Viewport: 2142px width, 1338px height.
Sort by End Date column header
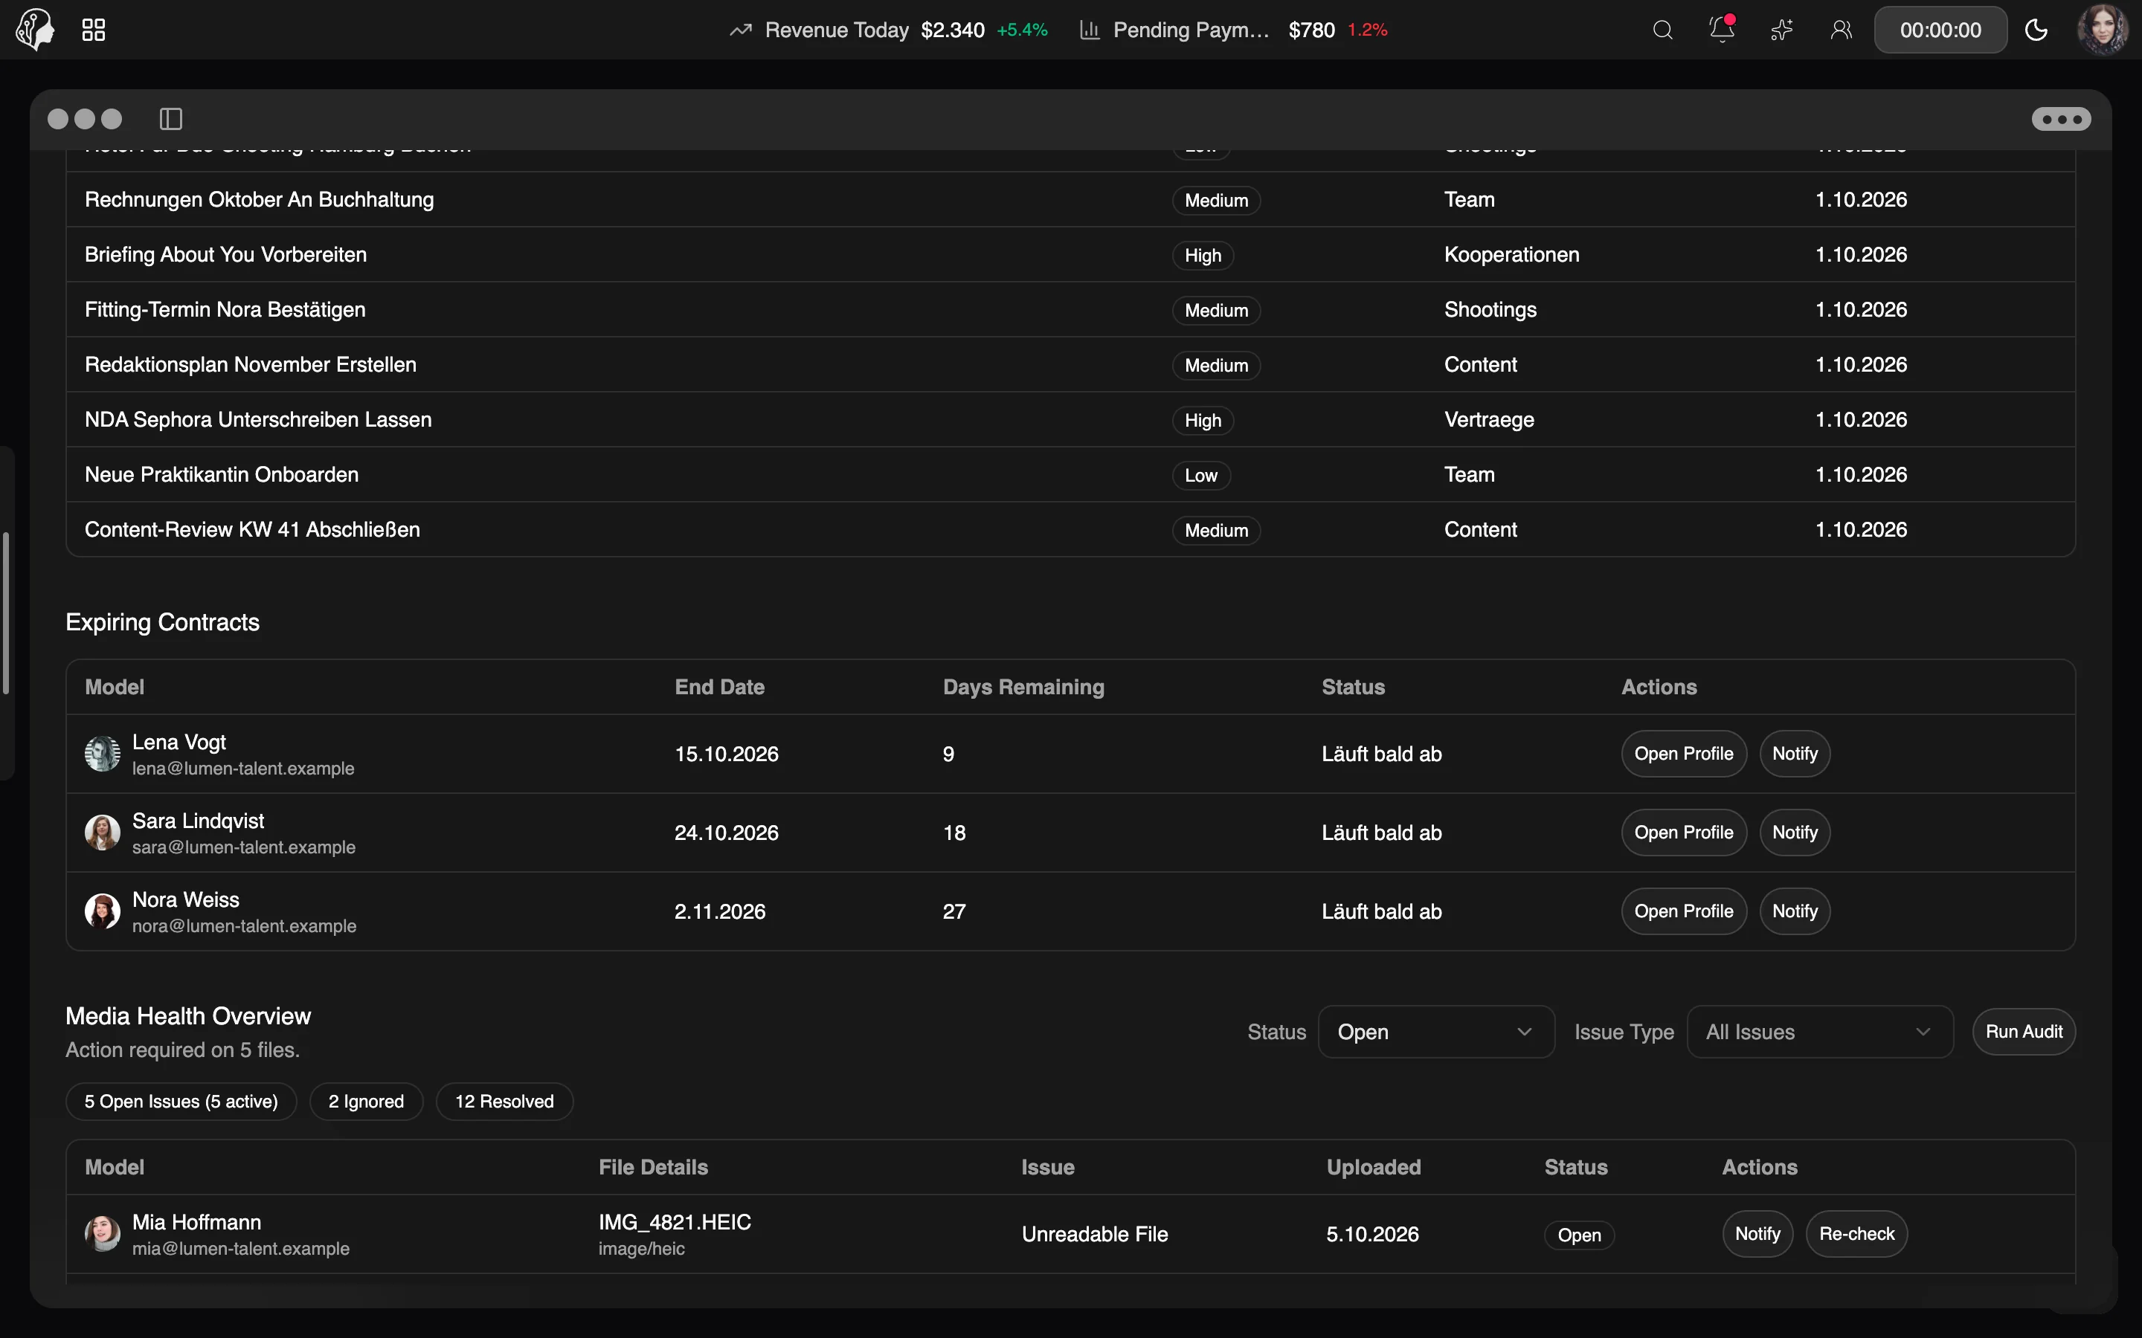[x=720, y=687]
